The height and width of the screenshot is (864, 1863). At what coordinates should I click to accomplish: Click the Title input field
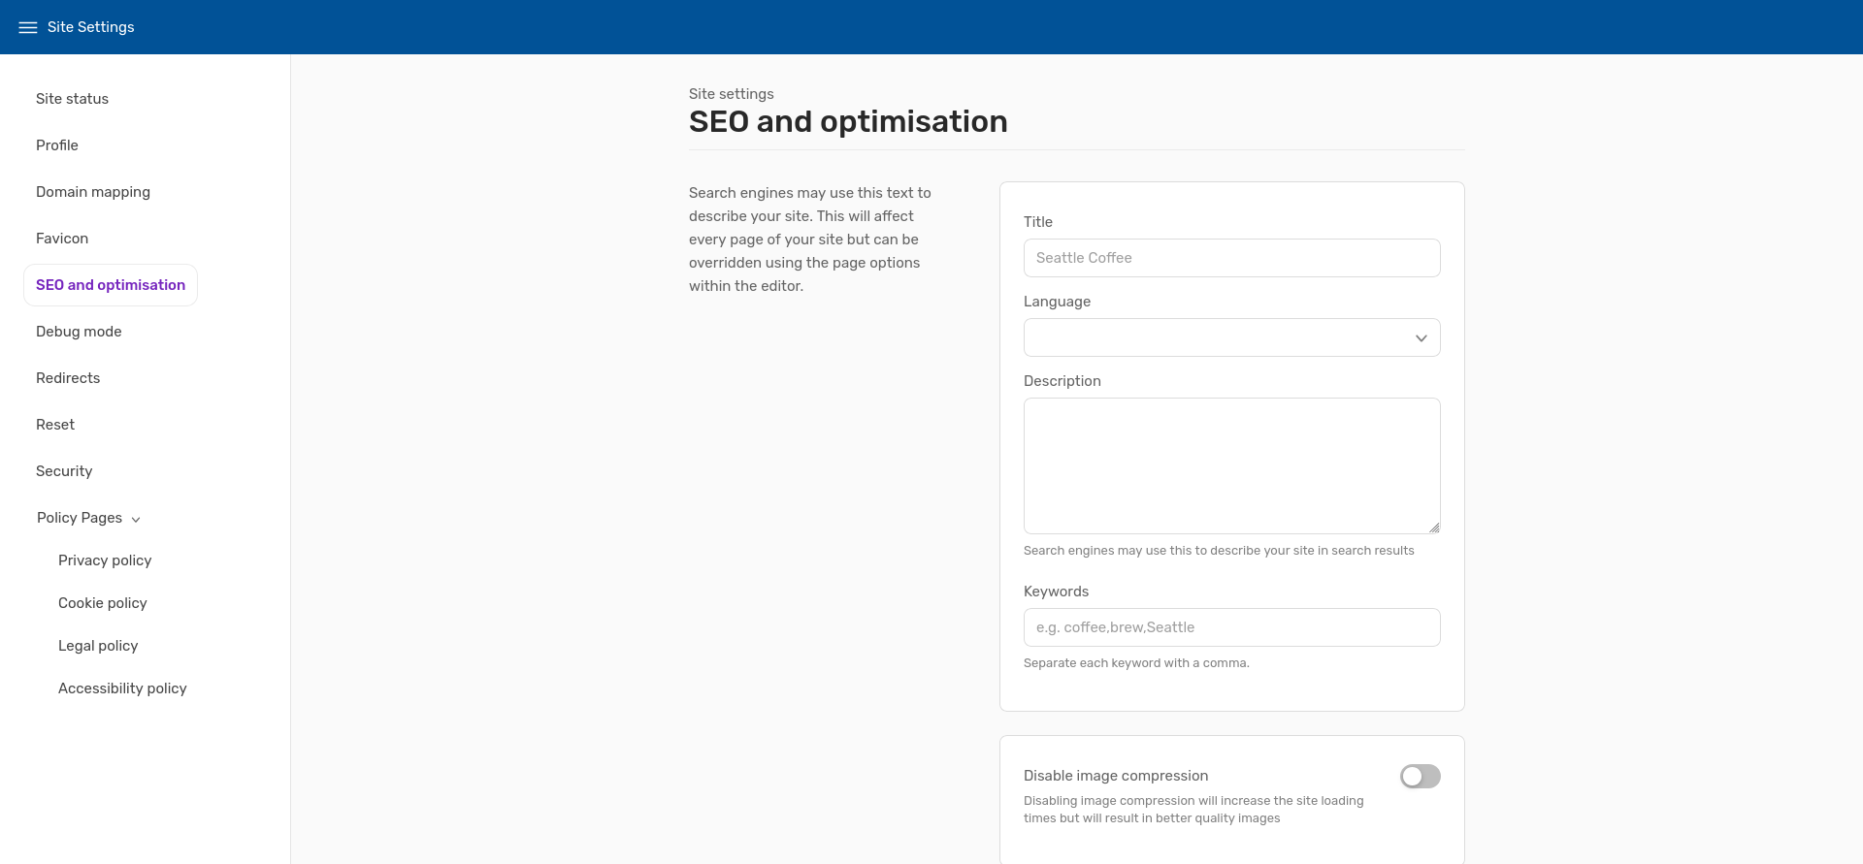[x=1231, y=258]
